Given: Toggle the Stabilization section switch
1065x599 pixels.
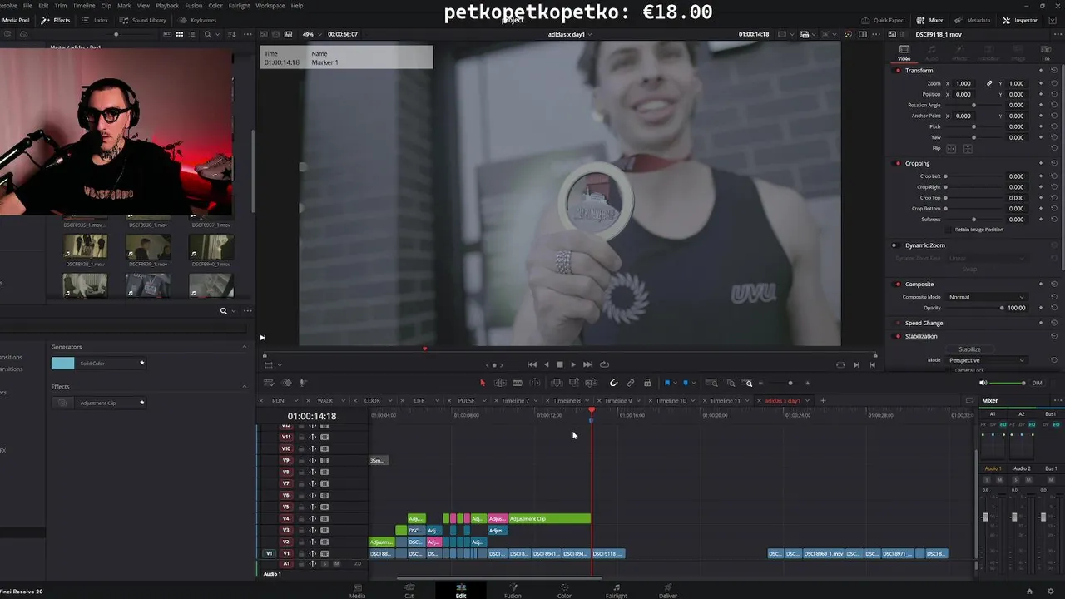Looking at the screenshot, I should pyautogui.click(x=898, y=336).
